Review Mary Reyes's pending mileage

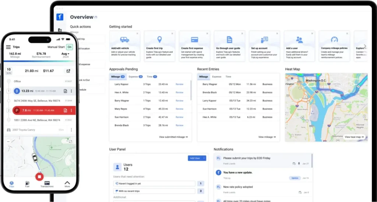[x=179, y=109]
